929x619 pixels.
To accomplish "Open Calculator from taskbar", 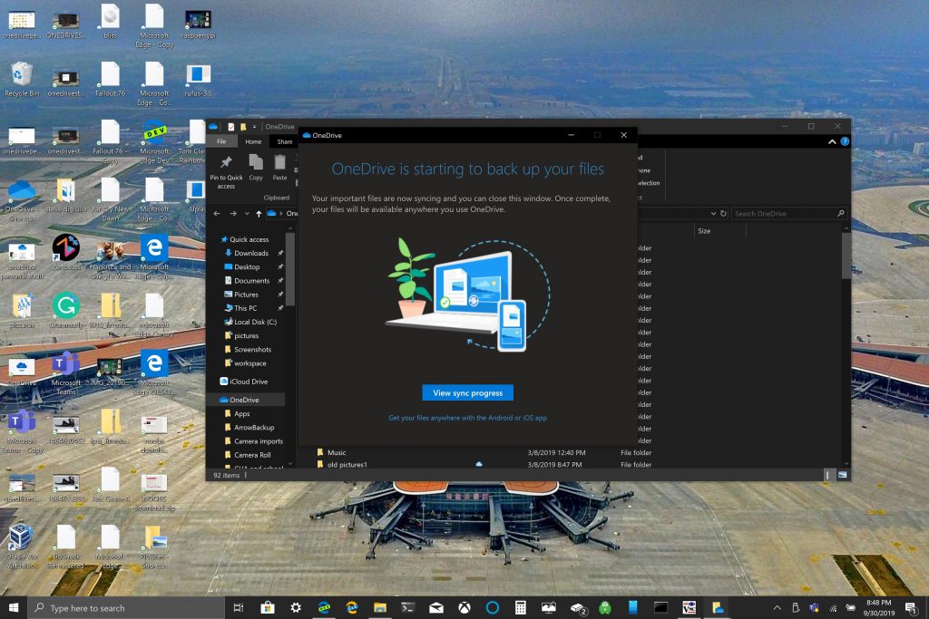I will (x=520, y=607).
